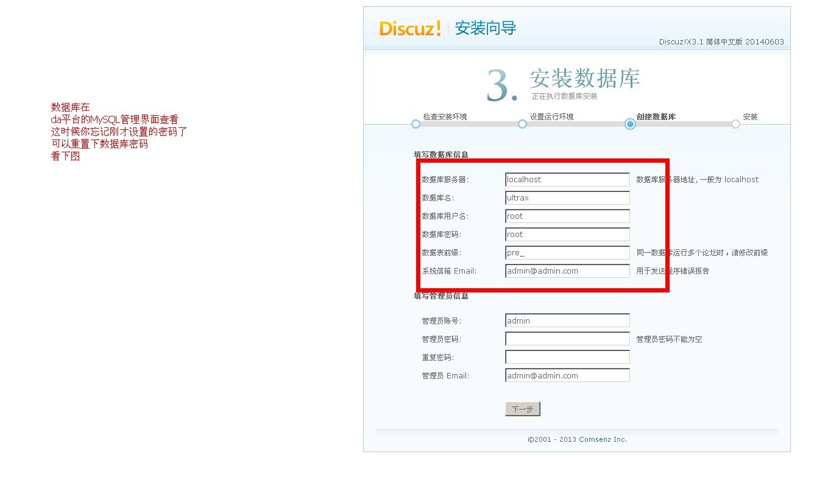The width and height of the screenshot is (814, 496).
Task: Click the 下一步 button
Action: coord(523,409)
